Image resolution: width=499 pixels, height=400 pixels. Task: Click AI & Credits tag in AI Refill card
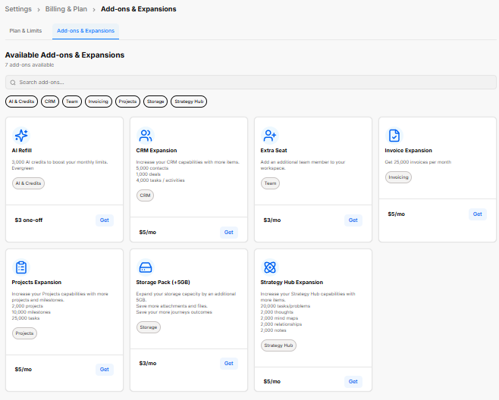pyautogui.click(x=28, y=183)
